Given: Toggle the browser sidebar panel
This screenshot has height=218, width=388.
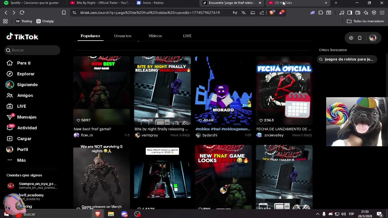Looking at the screenshot, I should point(350,13).
